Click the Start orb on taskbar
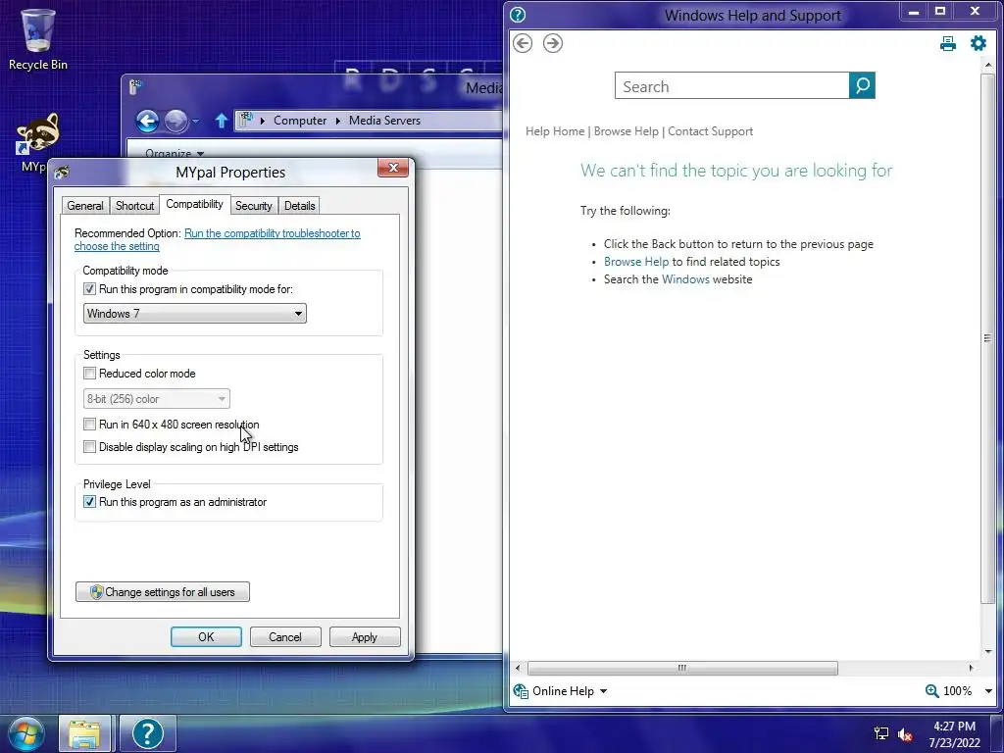The width and height of the screenshot is (1004, 753). (25, 733)
